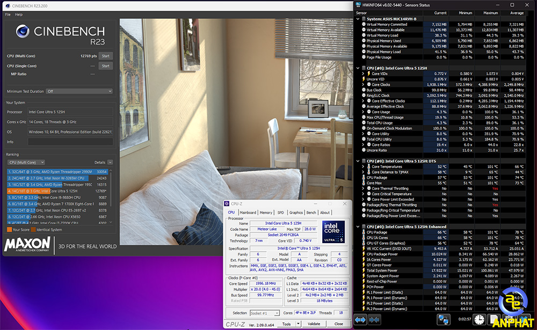Image resolution: width=537 pixels, height=330 pixels.
Task: Click the CPU-Z title bar app icon
Action: coord(227,204)
